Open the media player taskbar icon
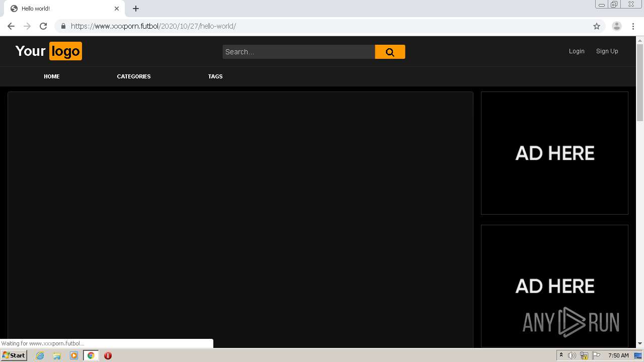 pyautogui.click(x=74, y=355)
